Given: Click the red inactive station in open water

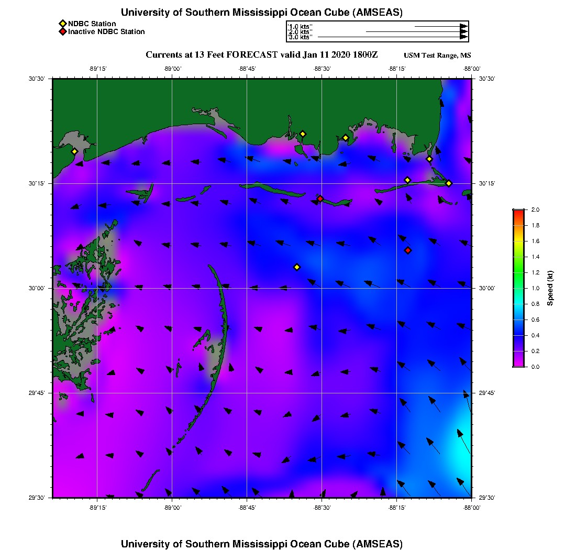Looking at the screenshot, I should (408, 250).
